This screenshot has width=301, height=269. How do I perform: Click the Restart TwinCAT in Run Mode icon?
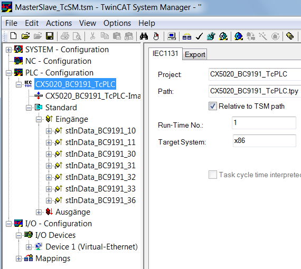(223, 36)
